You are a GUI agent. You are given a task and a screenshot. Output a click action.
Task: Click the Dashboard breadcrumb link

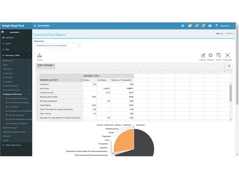pyautogui.click(x=230, y=33)
